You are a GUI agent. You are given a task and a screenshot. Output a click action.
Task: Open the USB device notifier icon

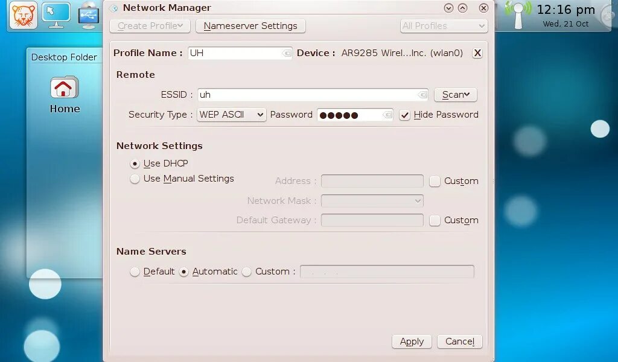tap(88, 16)
